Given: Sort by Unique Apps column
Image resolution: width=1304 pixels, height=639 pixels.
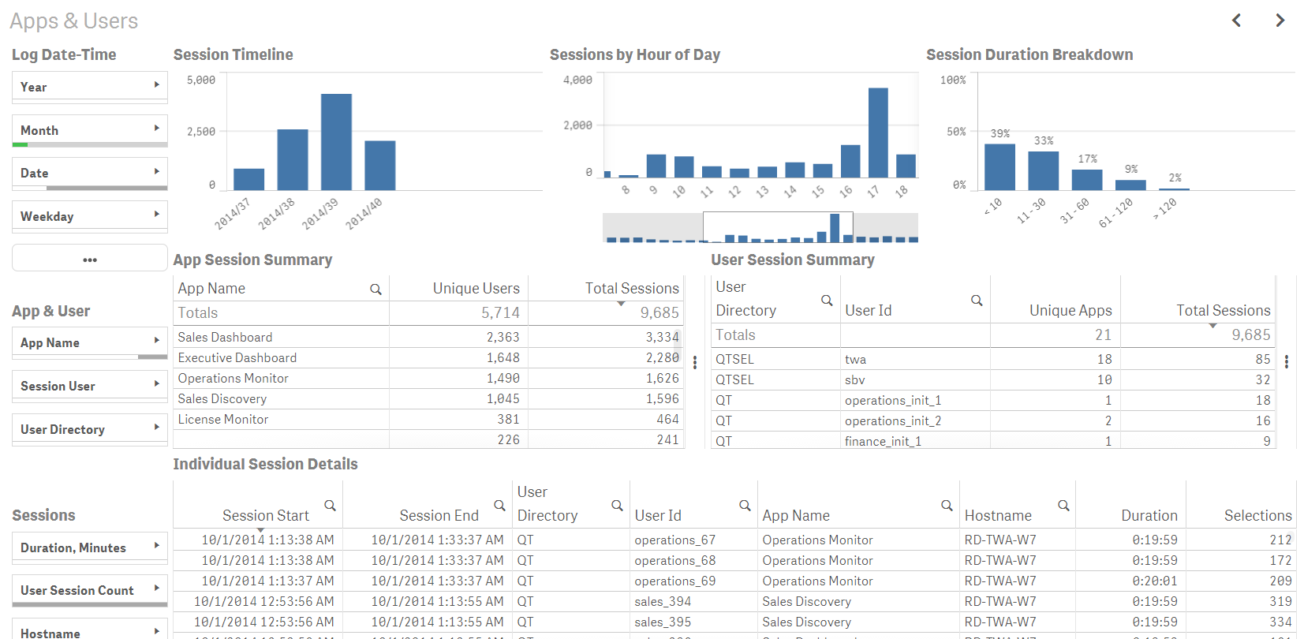Looking at the screenshot, I should pos(1070,311).
